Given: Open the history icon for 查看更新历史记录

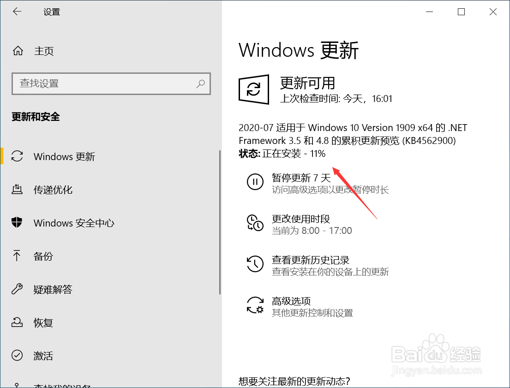Looking at the screenshot, I should click(255, 264).
